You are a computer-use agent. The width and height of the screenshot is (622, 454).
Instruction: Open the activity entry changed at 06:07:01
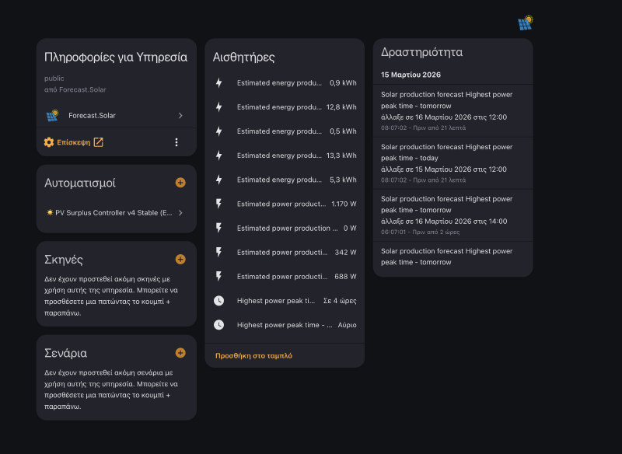[453, 215]
